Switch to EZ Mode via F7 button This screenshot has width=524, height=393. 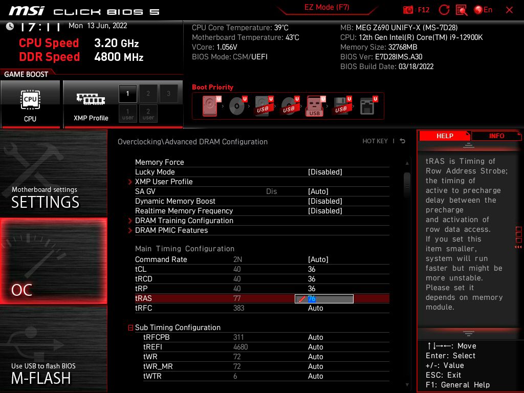pos(327,8)
